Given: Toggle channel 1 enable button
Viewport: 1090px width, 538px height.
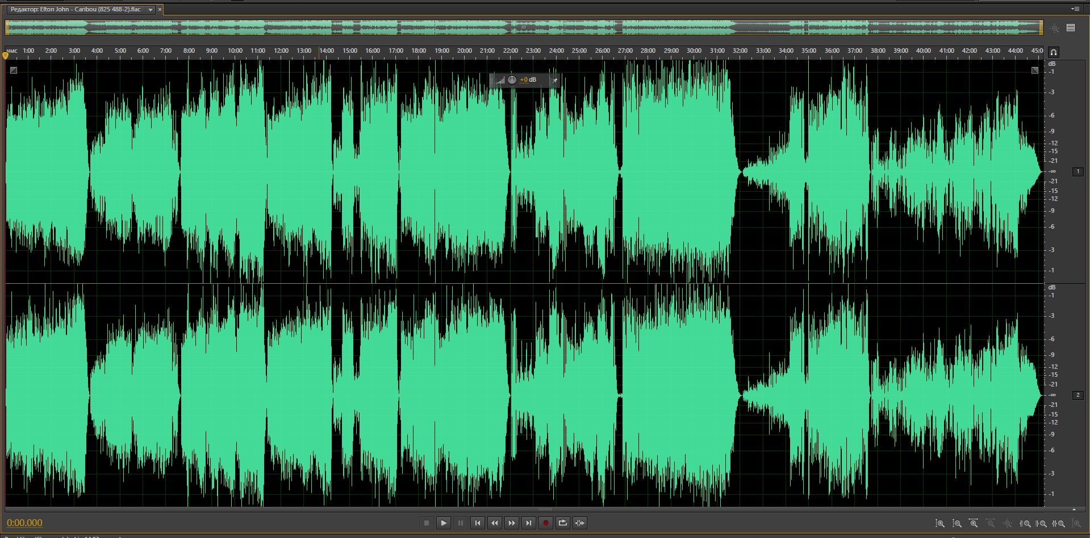Looking at the screenshot, I should (1078, 171).
